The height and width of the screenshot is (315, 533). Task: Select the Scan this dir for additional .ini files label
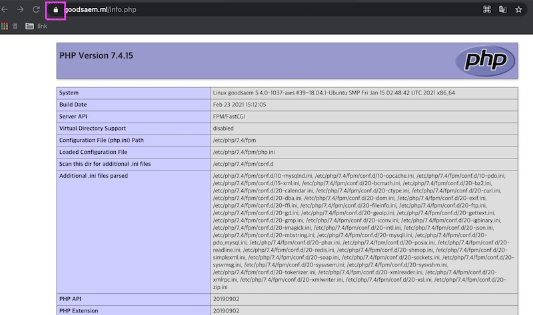(x=105, y=164)
